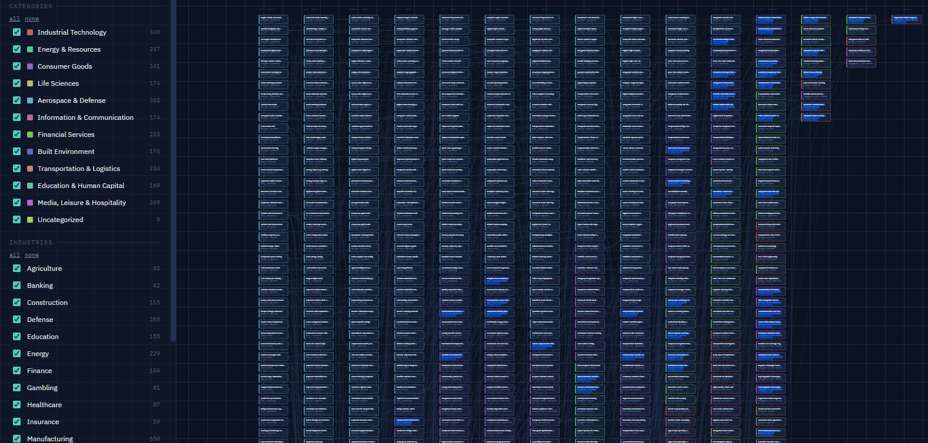Click the yellow Life Sciences color swatch
This screenshot has height=443, width=928.
pyautogui.click(x=30, y=83)
